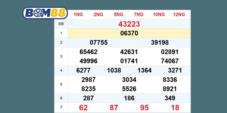This screenshot has height=113, width=227.
Task: Select the 2NG tab
Action: click(x=98, y=14)
